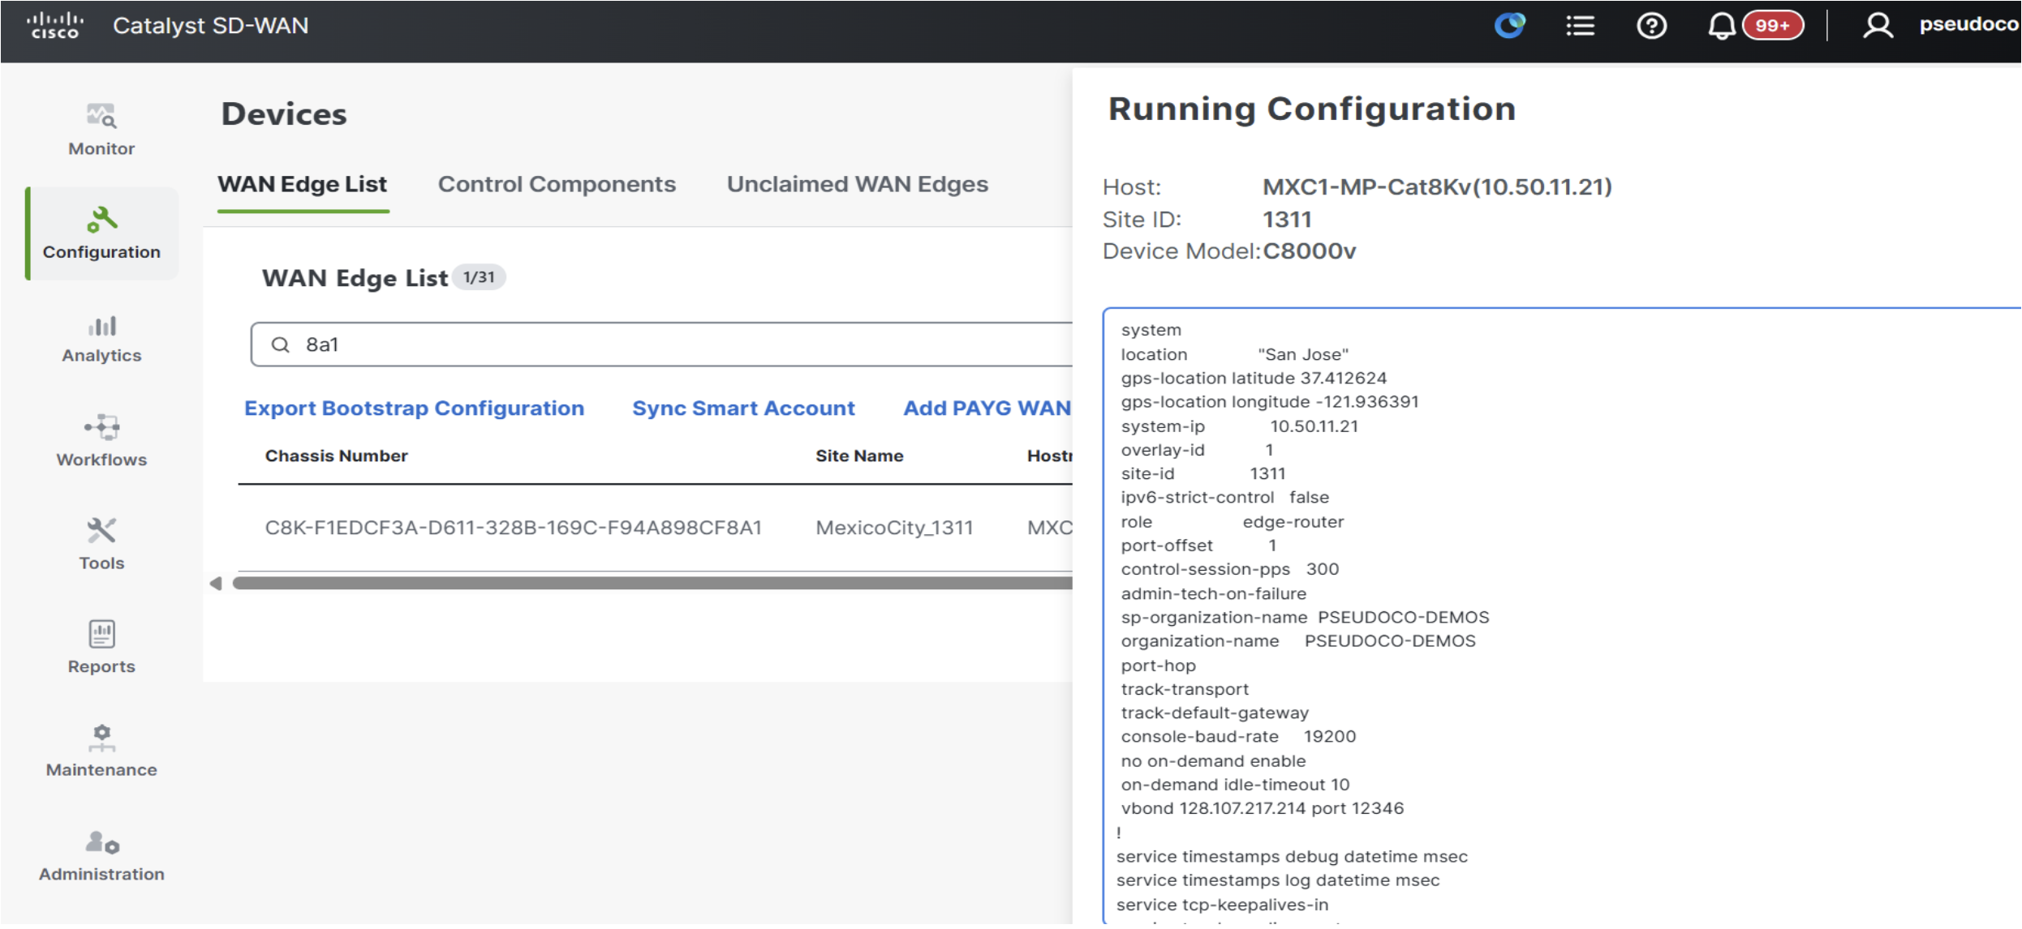Image resolution: width=2022 pixels, height=929 pixels.
Task: Click the Cisco logo
Action: (x=55, y=25)
